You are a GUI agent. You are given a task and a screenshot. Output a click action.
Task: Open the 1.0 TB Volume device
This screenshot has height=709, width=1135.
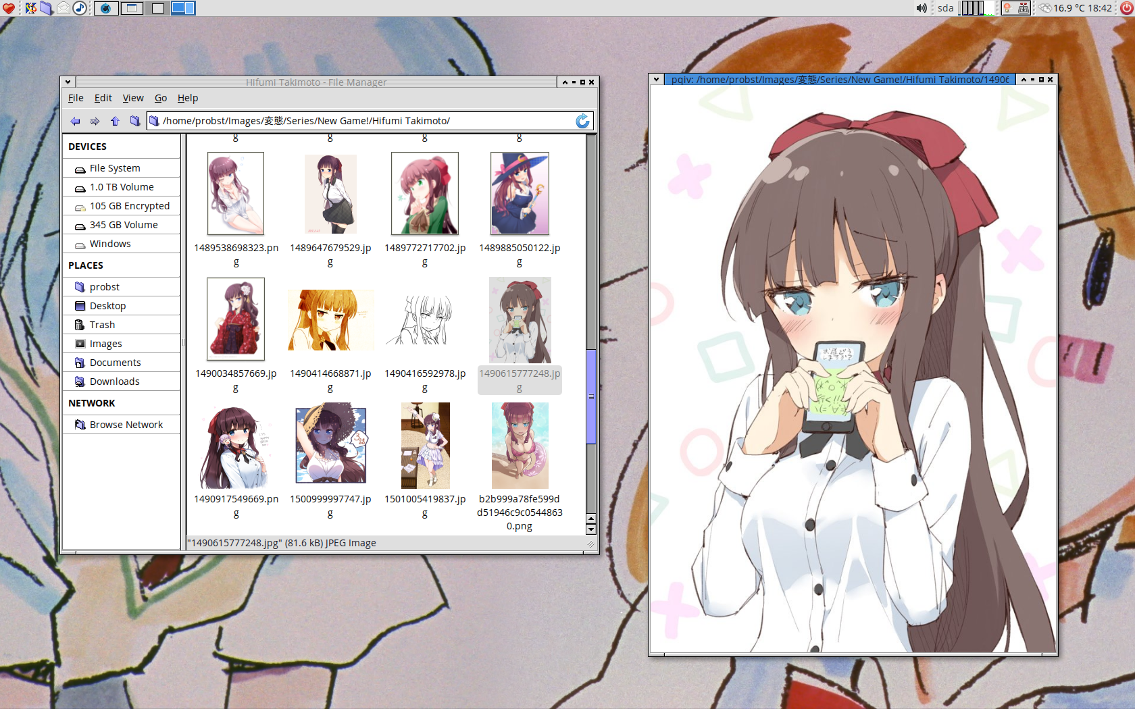pyautogui.click(x=122, y=187)
